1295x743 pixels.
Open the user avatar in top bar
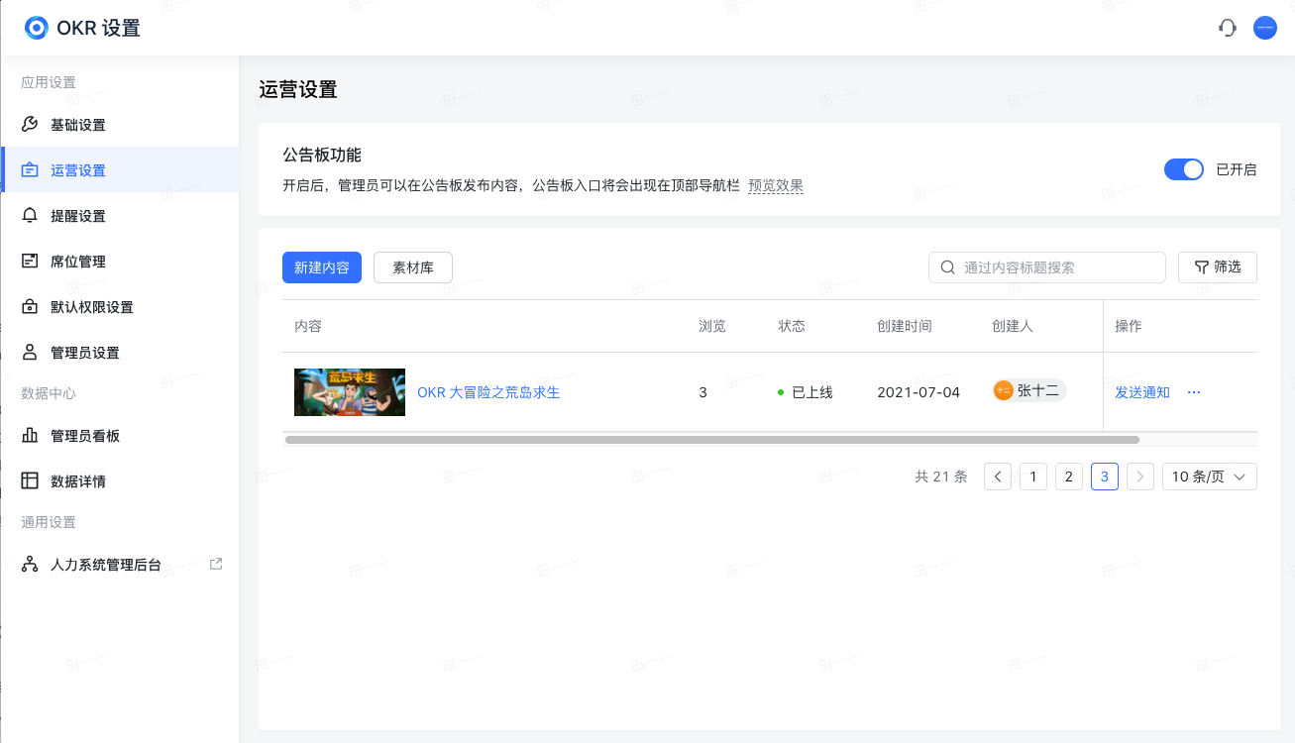pos(1265,28)
